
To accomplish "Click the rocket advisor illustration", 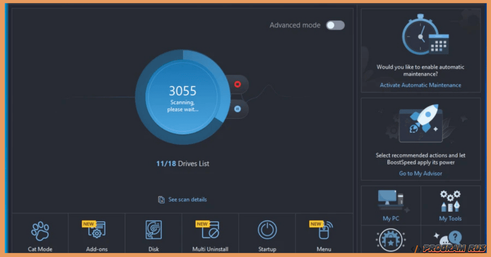I will 421,124.
